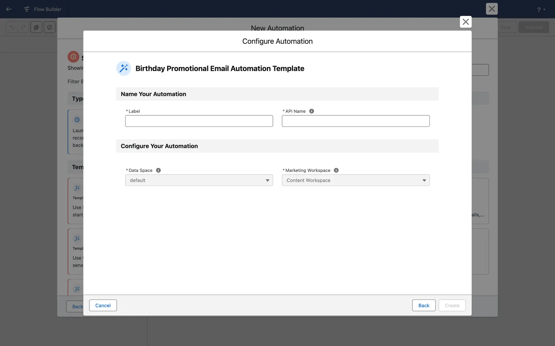The height and width of the screenshot is (346, 555).
Task: Click the copy icon in toolbar
Action: (36, 27)
